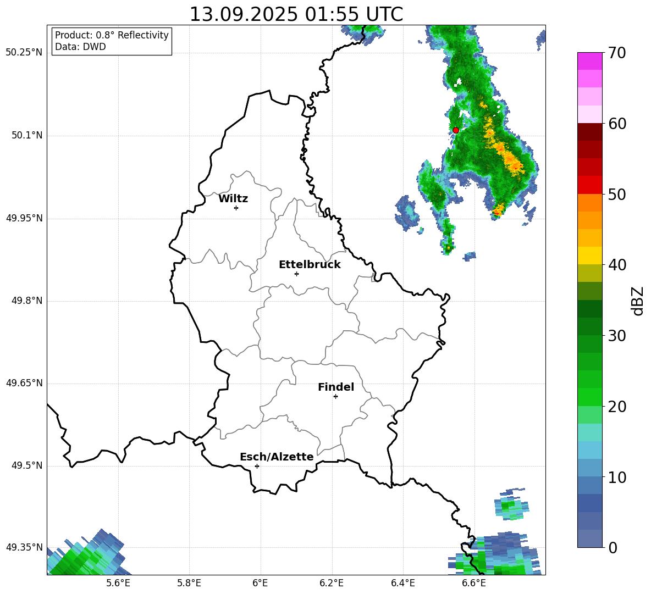
Task: Click the 49.8°N latitude label
Action: point(27,301)
